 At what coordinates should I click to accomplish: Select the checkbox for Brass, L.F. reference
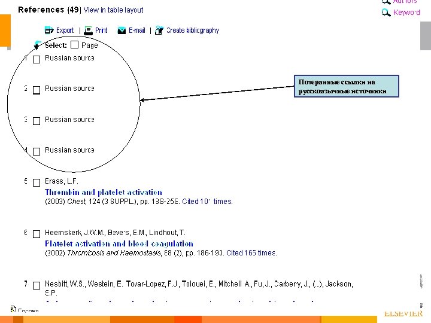(37, 182)
